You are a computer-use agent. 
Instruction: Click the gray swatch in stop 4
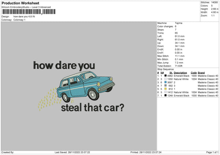165,86
